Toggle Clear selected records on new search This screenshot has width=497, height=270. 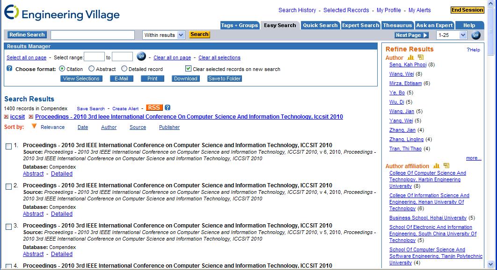(188, 69)
